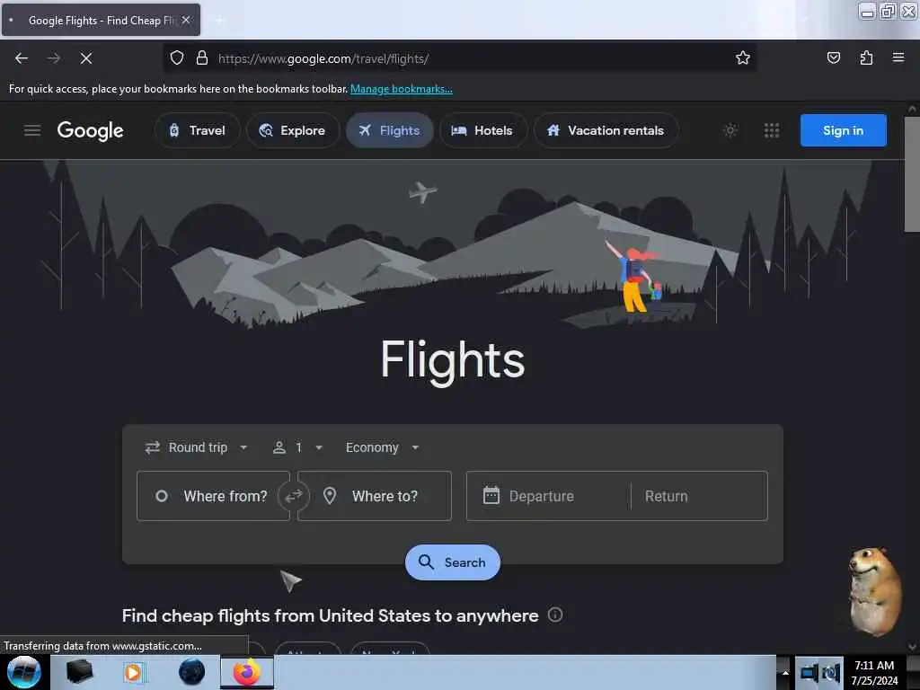Screen dimensions: 920x690
Task: Open Google main hamburger menu
Action: click(32, 130)
